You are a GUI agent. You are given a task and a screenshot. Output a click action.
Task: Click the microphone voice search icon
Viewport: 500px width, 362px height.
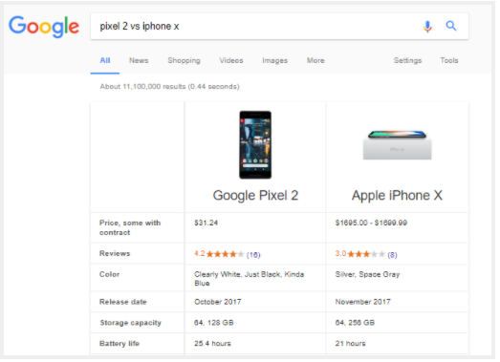click(x=427, y=27)
